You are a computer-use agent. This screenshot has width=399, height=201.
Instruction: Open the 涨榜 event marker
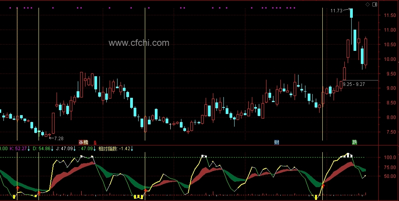tap(83, 142)
